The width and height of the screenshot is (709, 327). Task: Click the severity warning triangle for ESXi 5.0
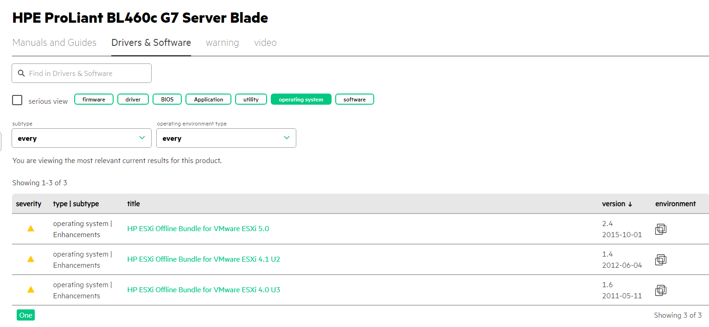[x=31, y=228]
